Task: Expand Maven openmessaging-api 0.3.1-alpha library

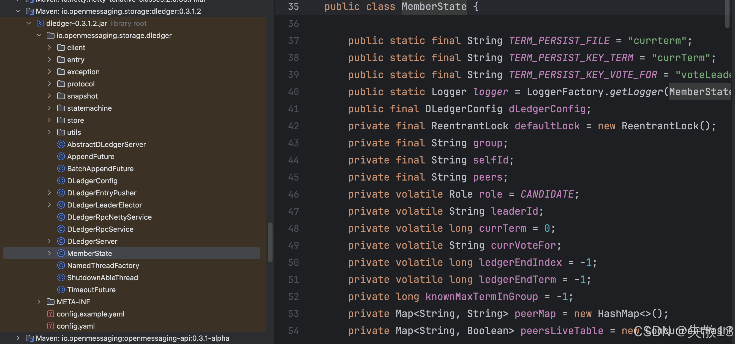Action: [x=18, y=338]
